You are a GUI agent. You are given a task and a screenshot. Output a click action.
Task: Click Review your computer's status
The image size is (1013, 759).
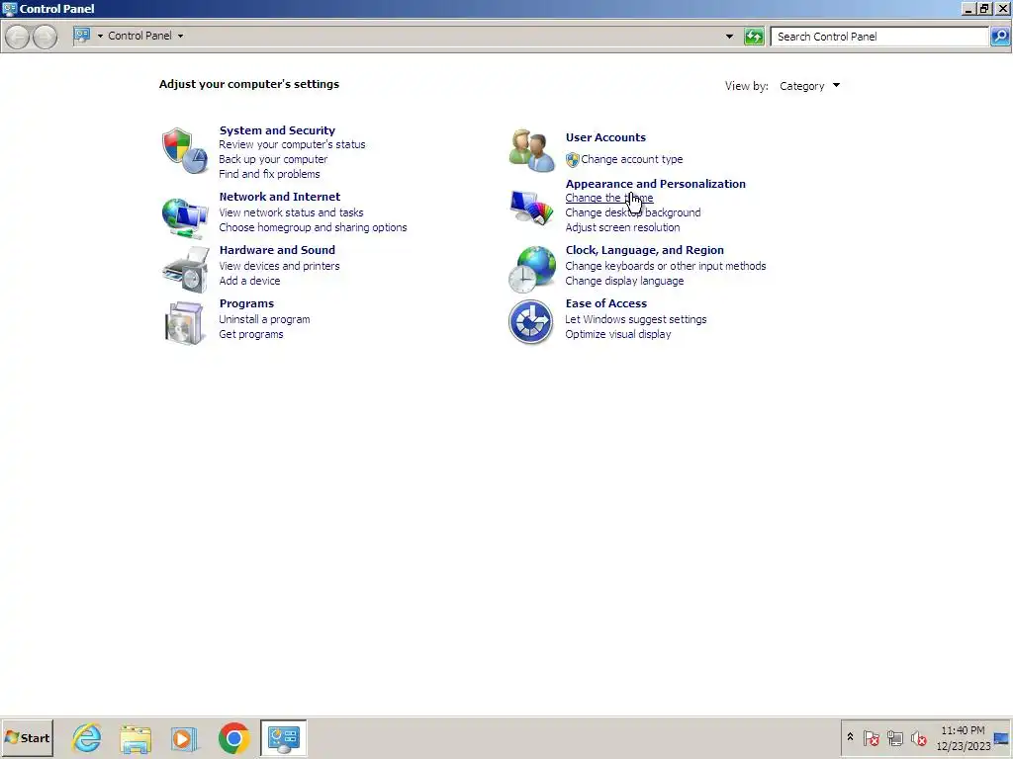pyautogui.click(x=292, y=144)
